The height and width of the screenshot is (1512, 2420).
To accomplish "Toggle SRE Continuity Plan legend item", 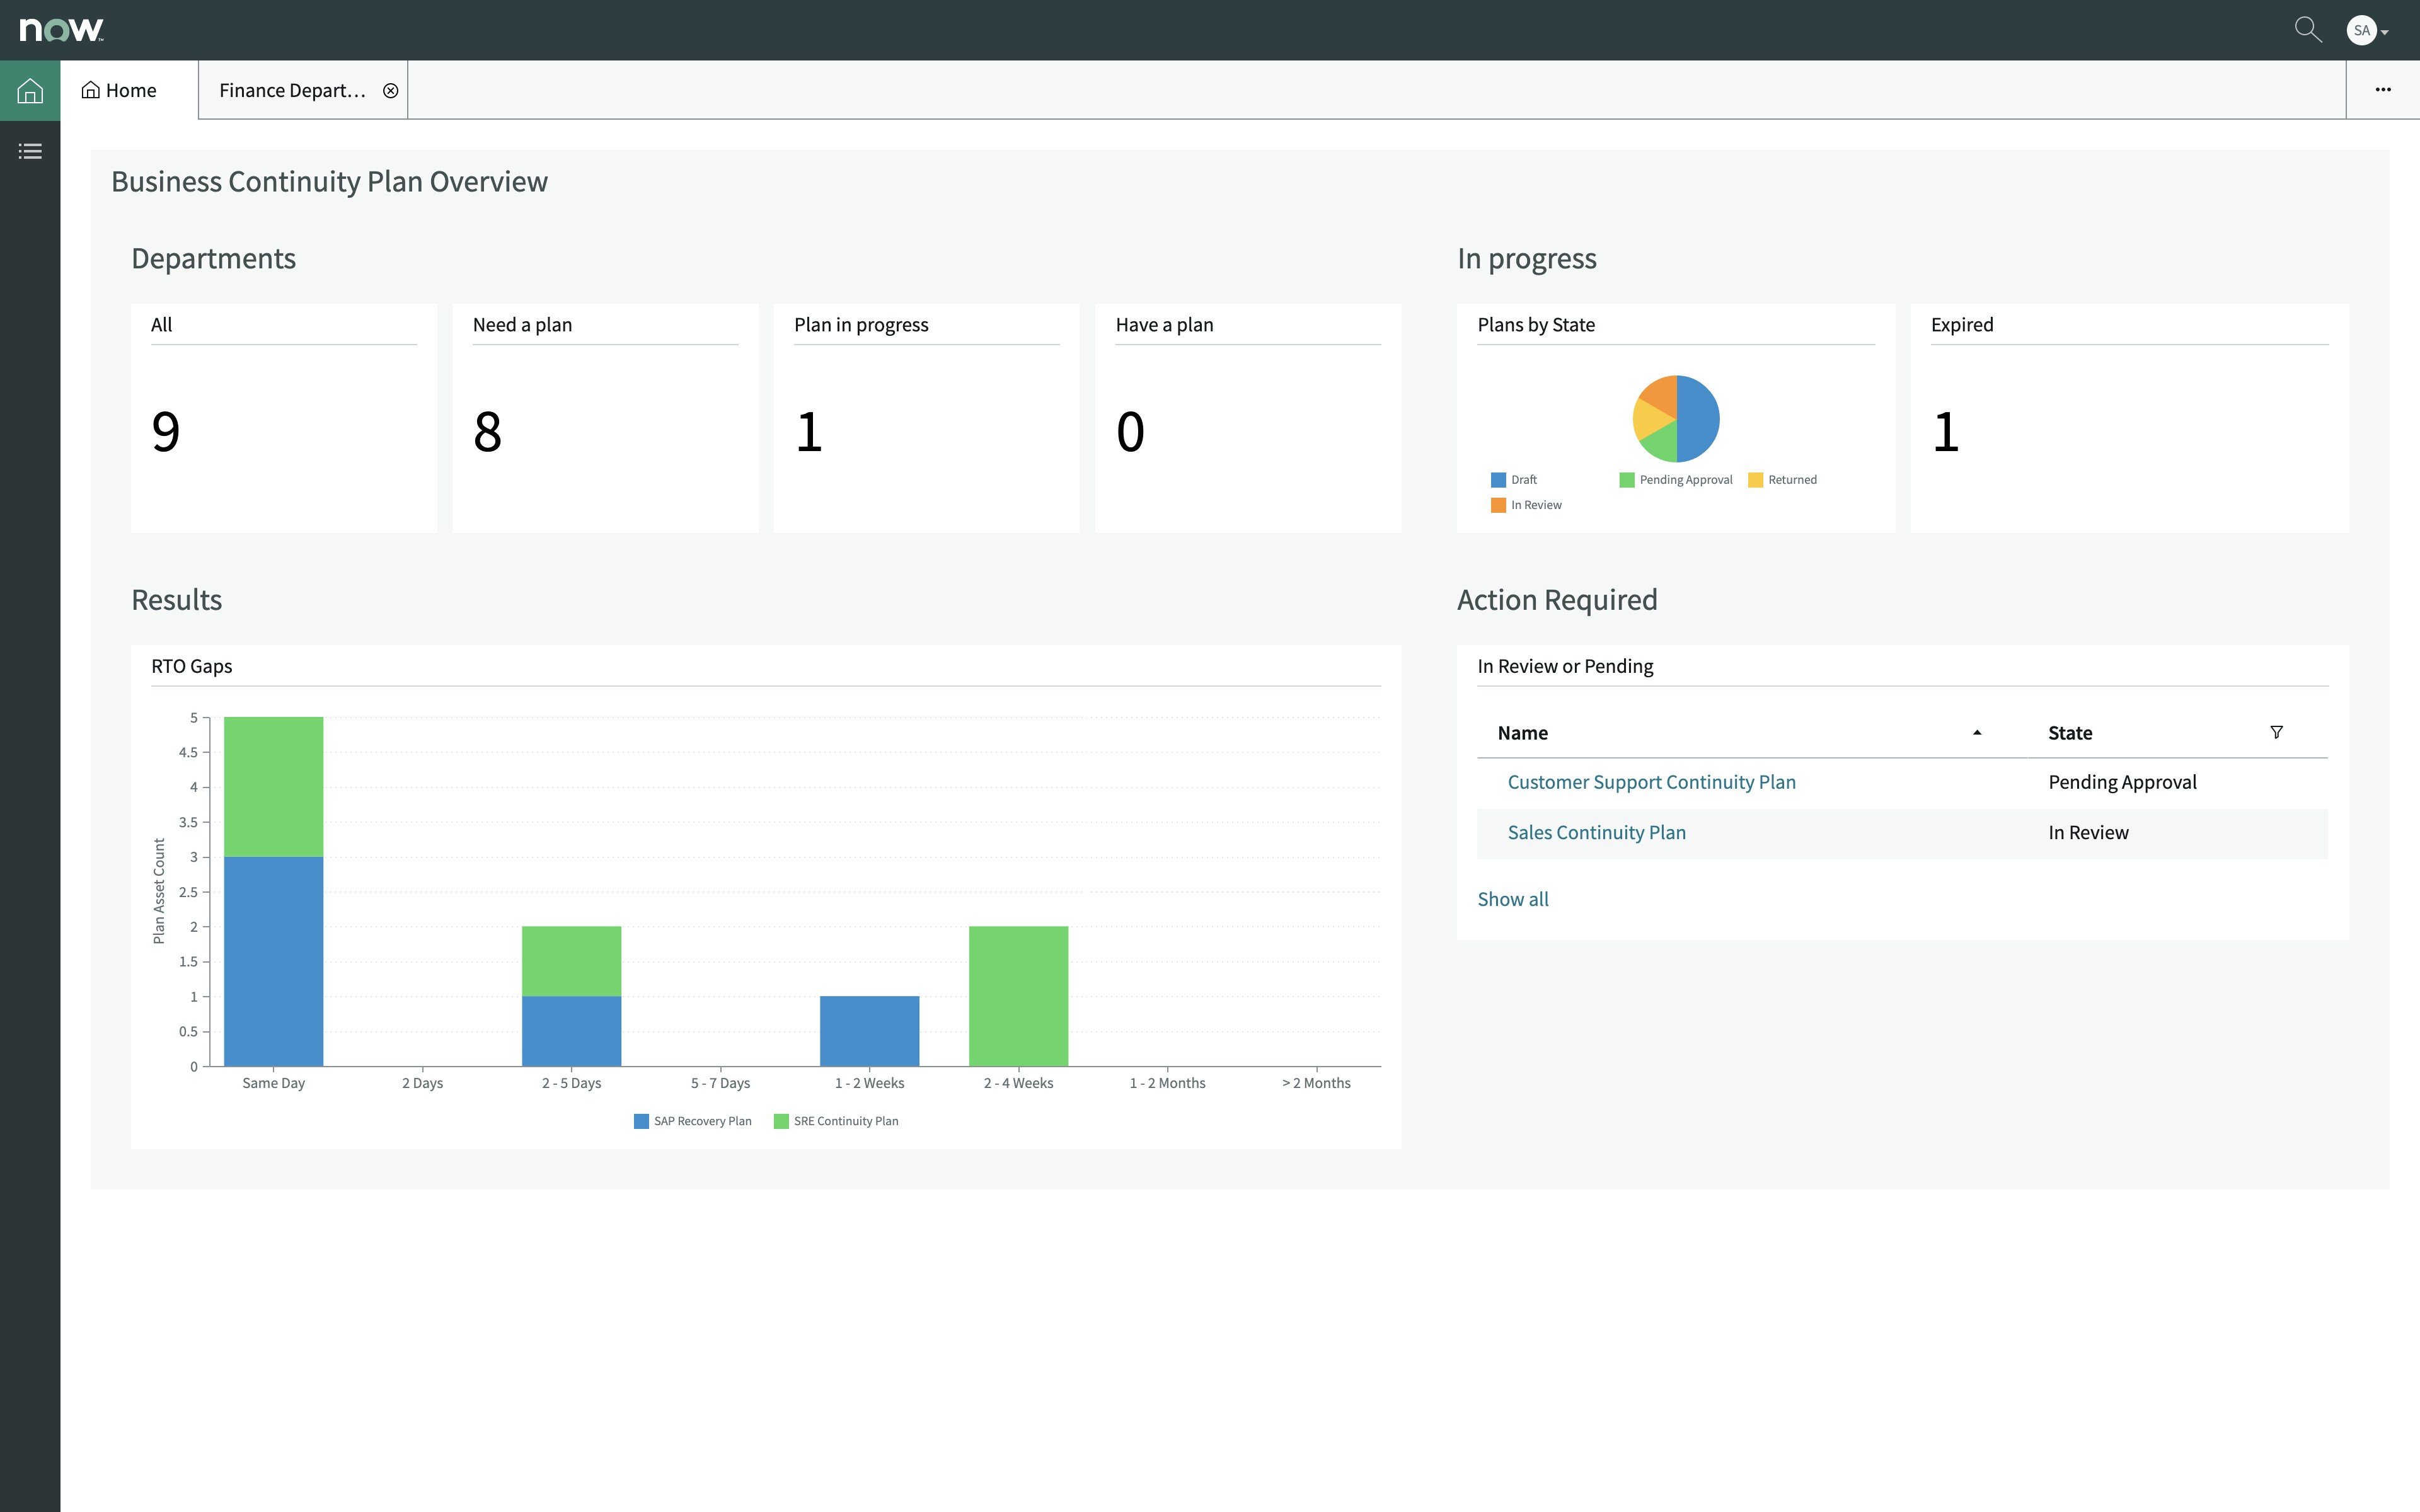I will (836, 1121).
